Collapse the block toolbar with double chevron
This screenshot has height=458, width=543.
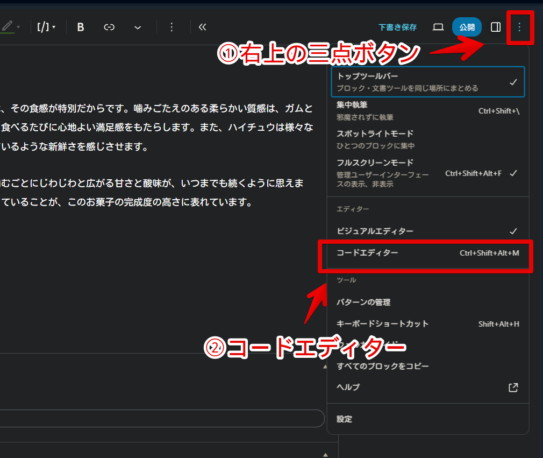[203, 27]
